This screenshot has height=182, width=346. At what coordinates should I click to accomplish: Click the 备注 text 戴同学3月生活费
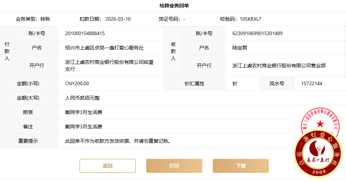(x=84, y=127)
